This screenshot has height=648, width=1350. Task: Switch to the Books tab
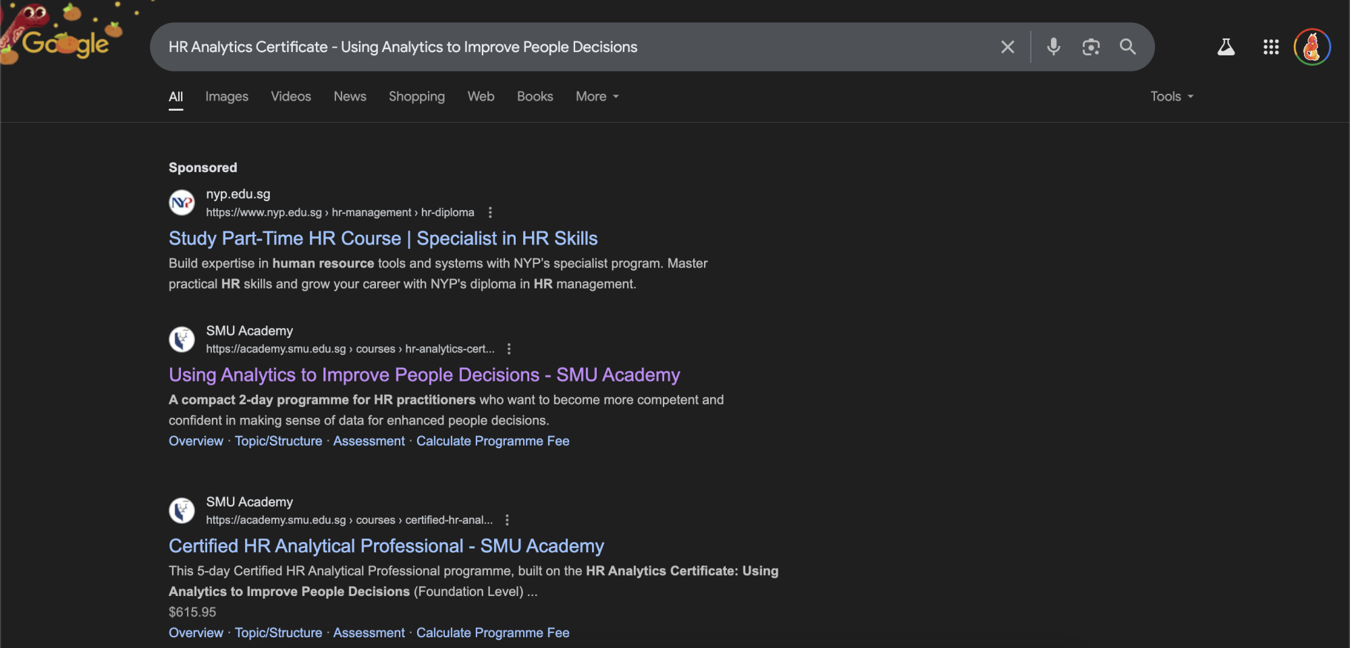coord(535,97)
